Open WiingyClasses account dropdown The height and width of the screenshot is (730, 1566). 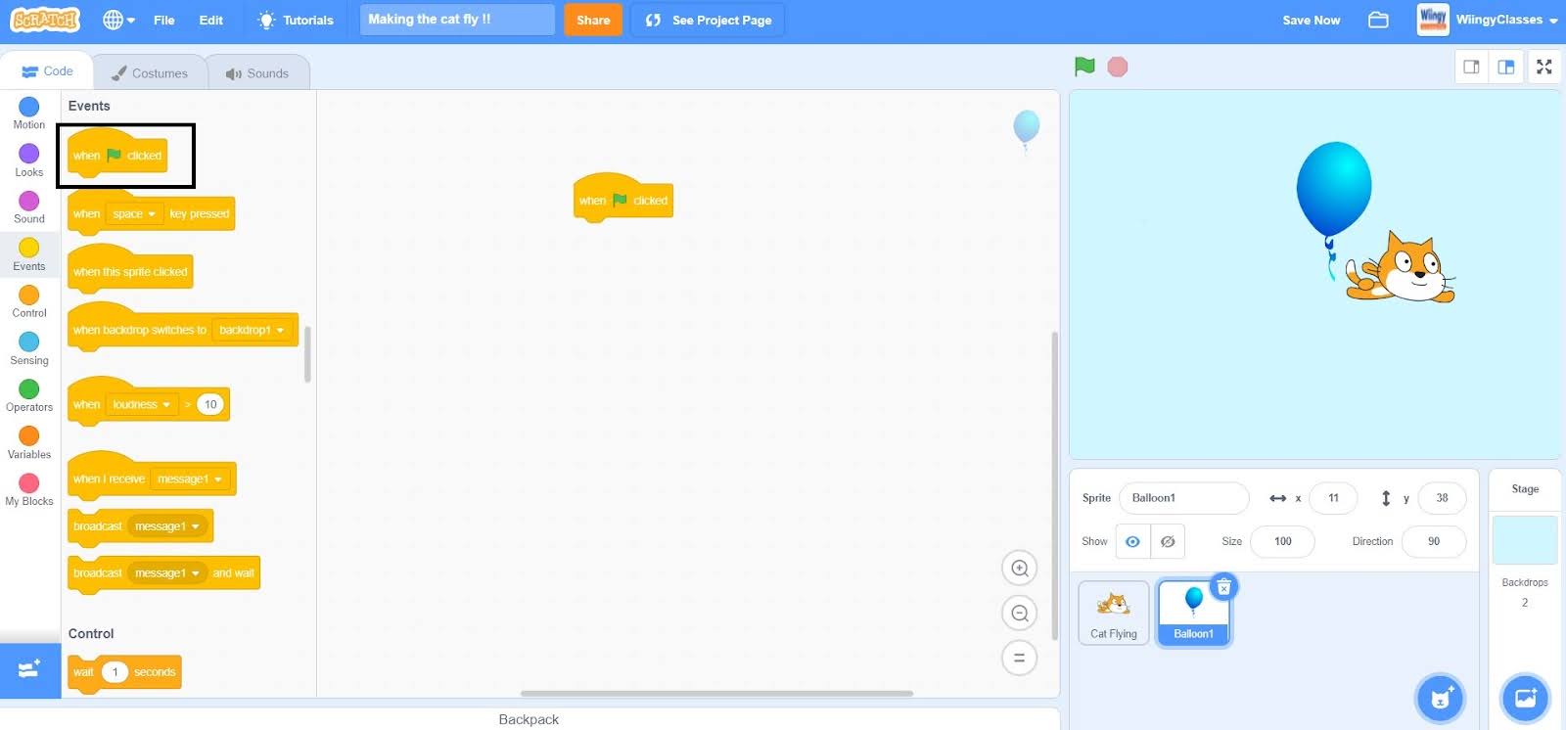click(1488, 20)
